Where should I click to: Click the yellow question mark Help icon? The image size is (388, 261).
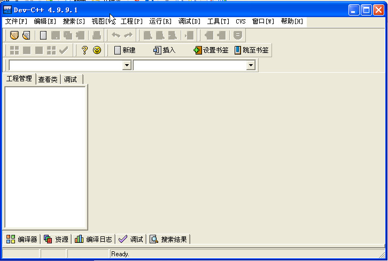(84, 50)
